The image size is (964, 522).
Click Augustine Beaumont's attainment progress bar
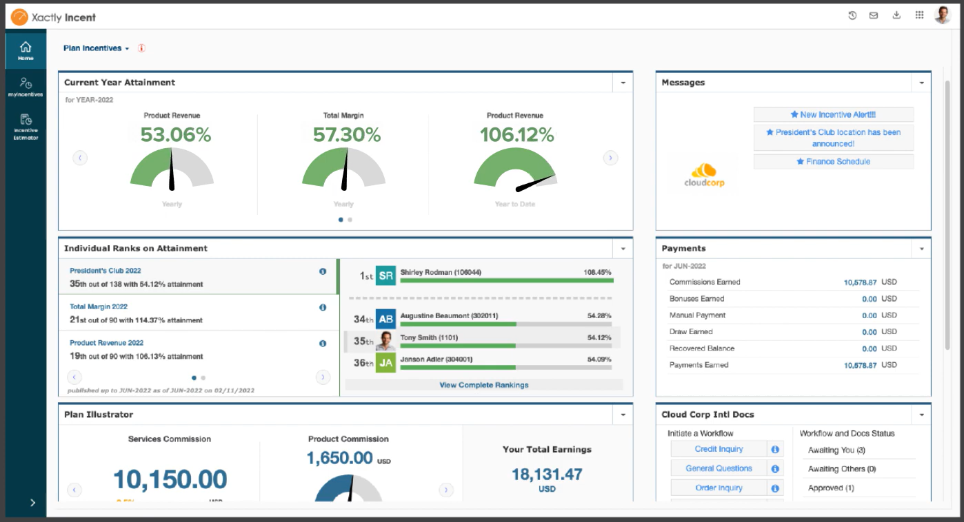tap(506, 324)
